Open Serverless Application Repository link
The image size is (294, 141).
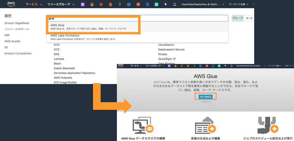[75, 73]
